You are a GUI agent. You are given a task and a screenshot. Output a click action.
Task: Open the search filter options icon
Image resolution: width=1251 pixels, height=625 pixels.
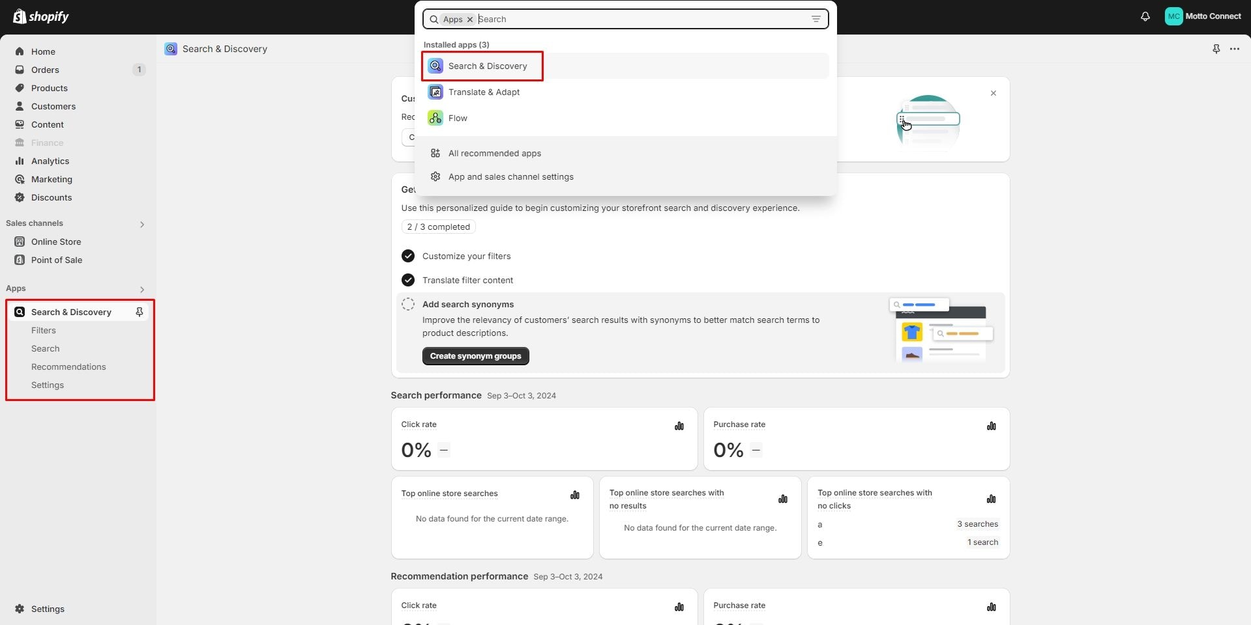click(x=816, y=19)
